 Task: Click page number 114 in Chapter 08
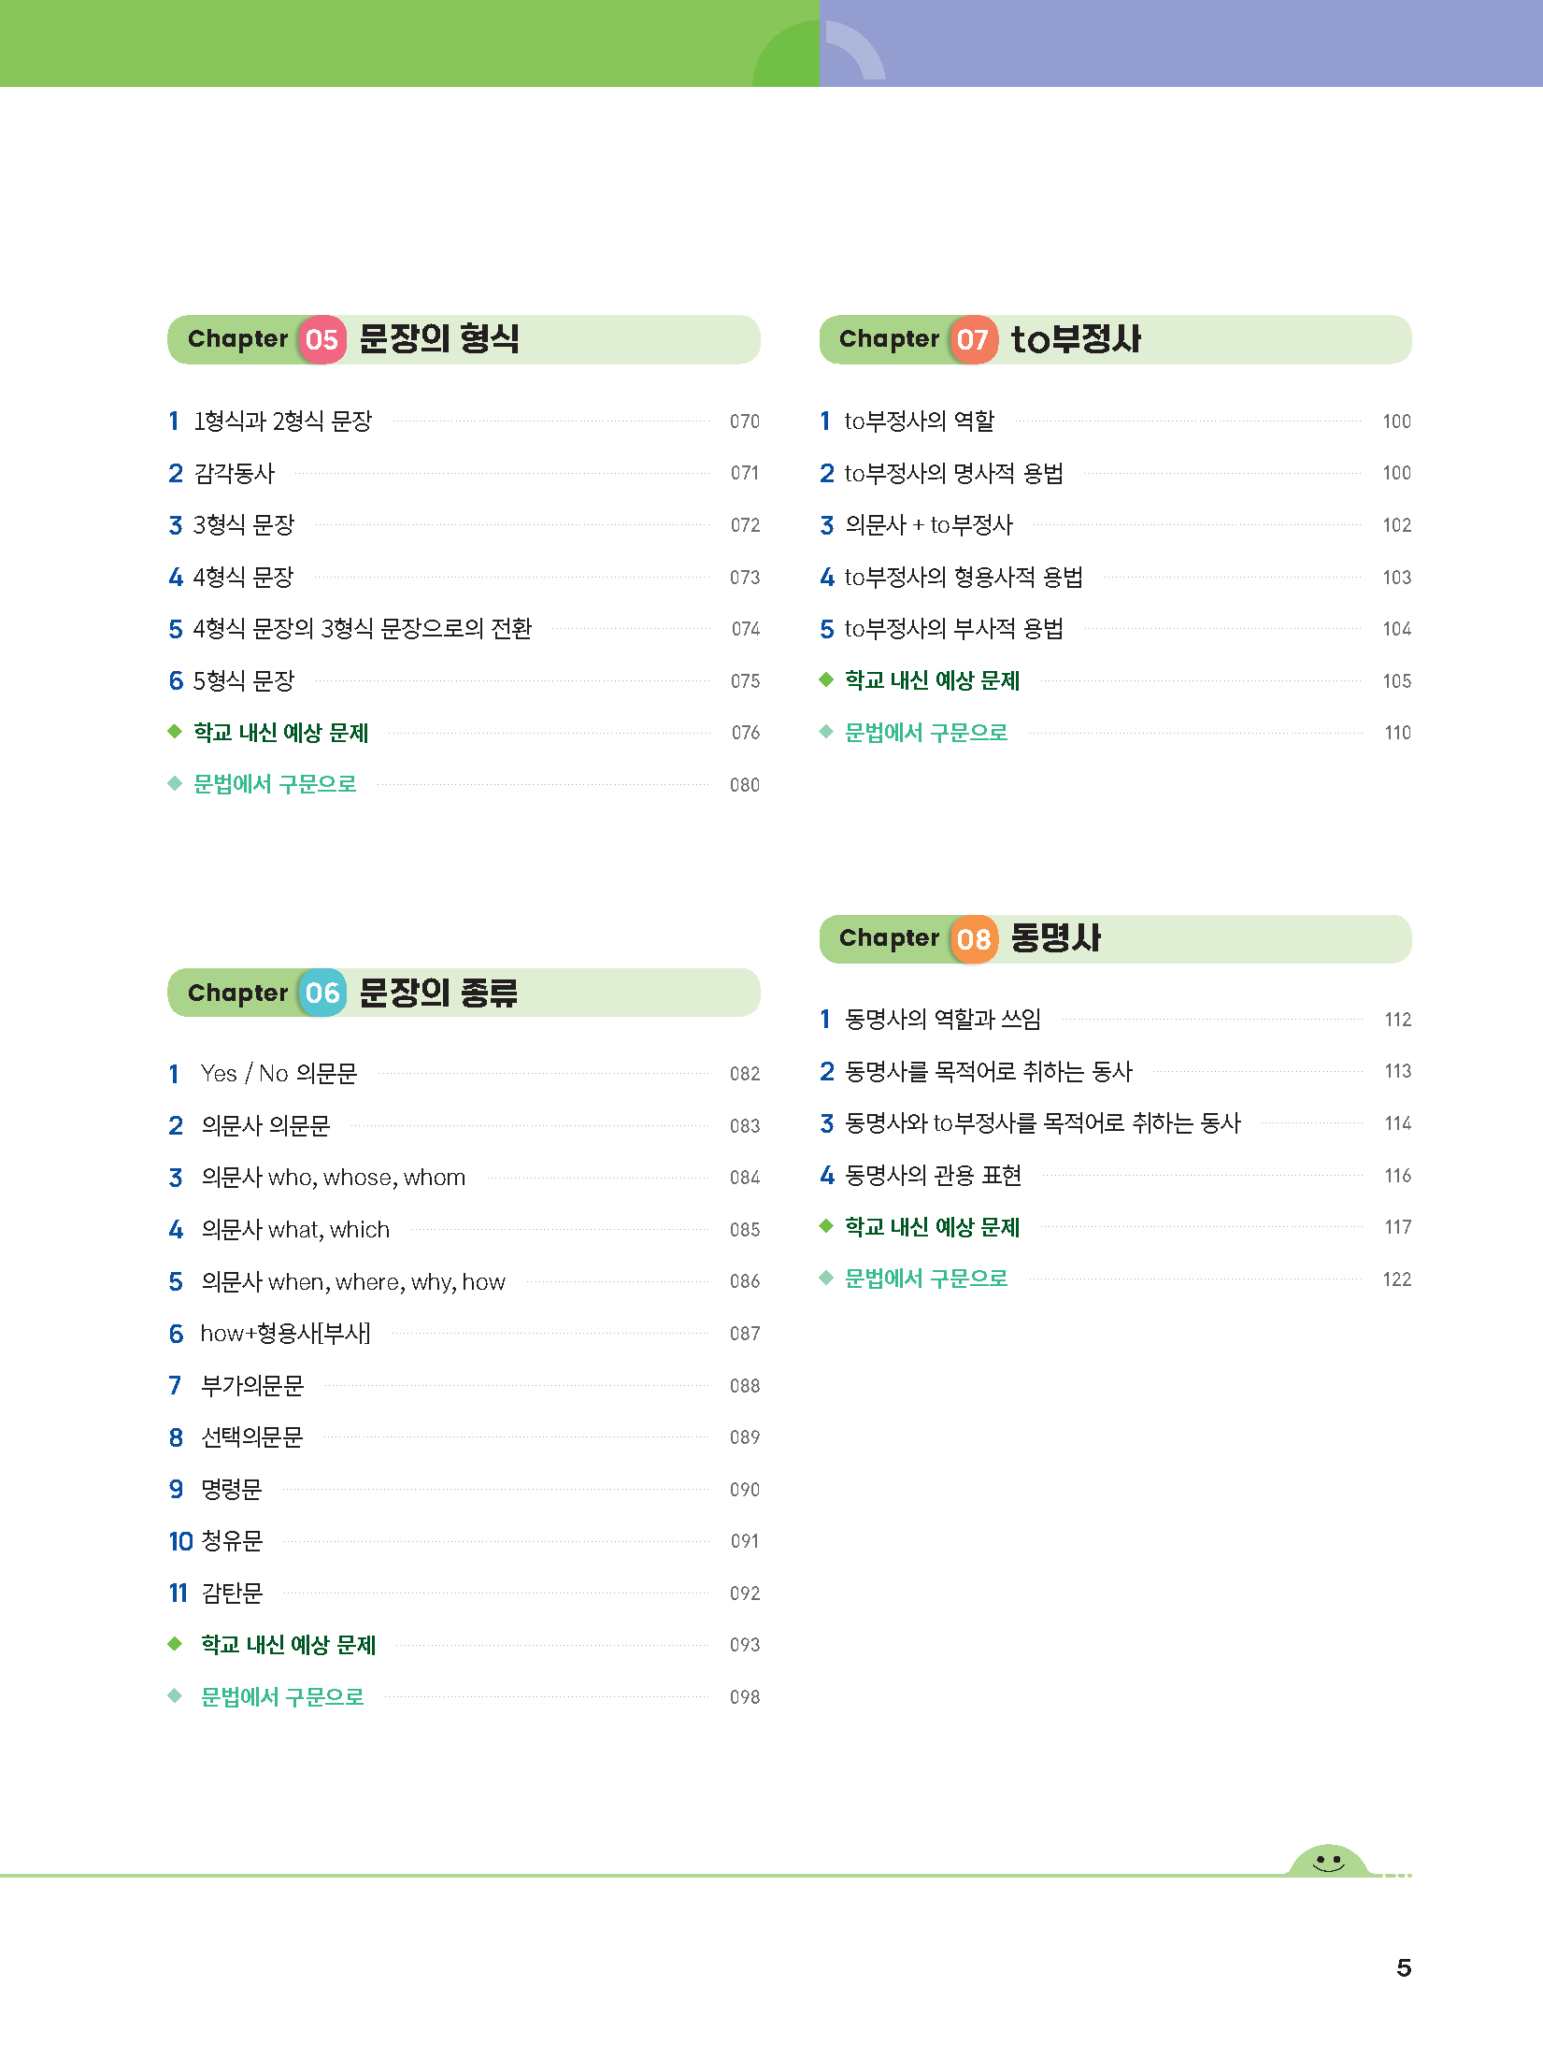coord(1397,1123)
